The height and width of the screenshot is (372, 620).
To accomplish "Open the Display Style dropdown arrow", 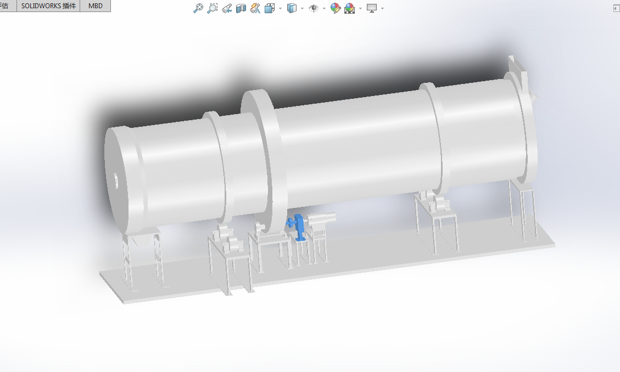I will click(x=303, y=8).
